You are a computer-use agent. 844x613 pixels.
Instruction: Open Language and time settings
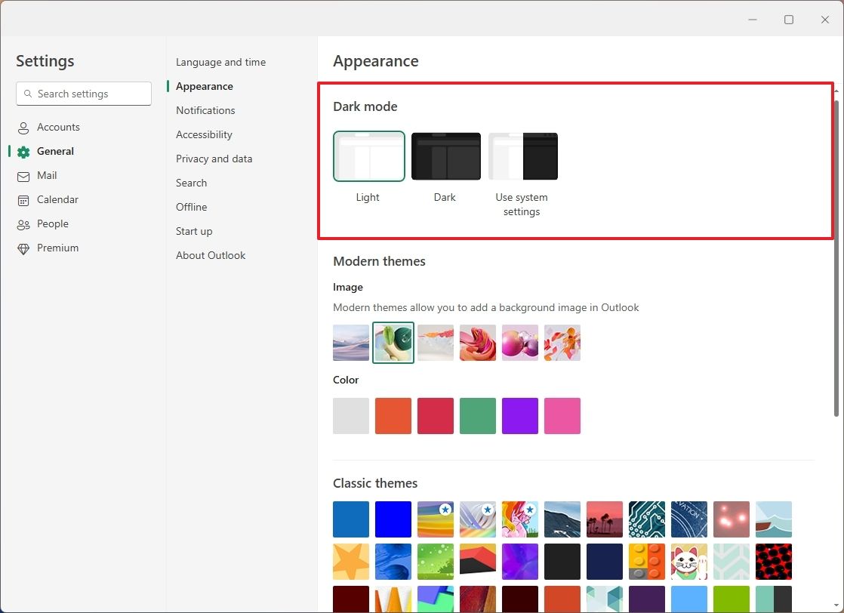click(220, 62)
